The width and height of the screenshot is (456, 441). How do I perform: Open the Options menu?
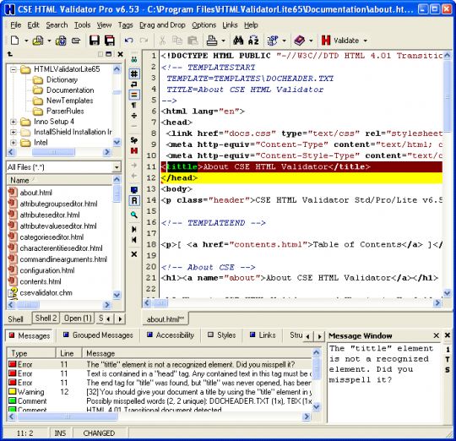coord(204,25)
